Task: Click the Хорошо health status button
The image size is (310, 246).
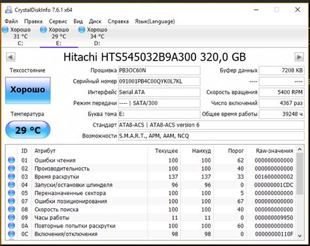Action: tap(28, 90)
